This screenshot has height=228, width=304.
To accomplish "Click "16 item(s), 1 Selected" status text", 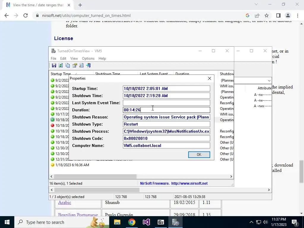I will click(x=66, y=183).
